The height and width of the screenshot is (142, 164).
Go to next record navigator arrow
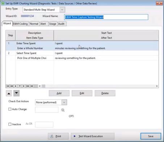coord(24,86)
